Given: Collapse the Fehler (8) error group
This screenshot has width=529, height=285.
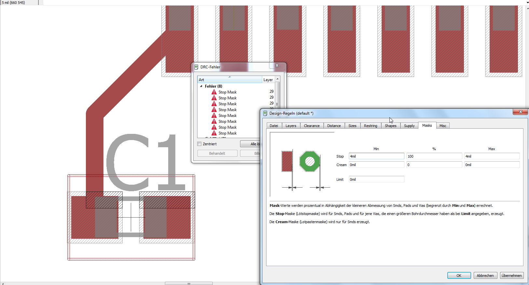Looking at the screenshot, I should (x=201, y=86).
